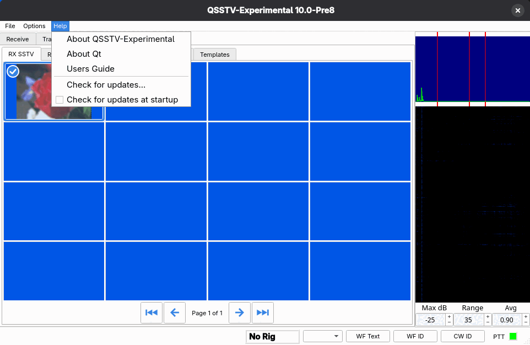Click the green PTT indicator
Image resolution: width=530 pixels, height=345 pixels.
(513, 336)
